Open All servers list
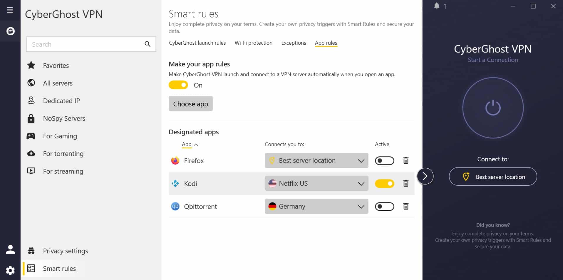The width and height of the screenshot is (563, 280). point(58,83)
